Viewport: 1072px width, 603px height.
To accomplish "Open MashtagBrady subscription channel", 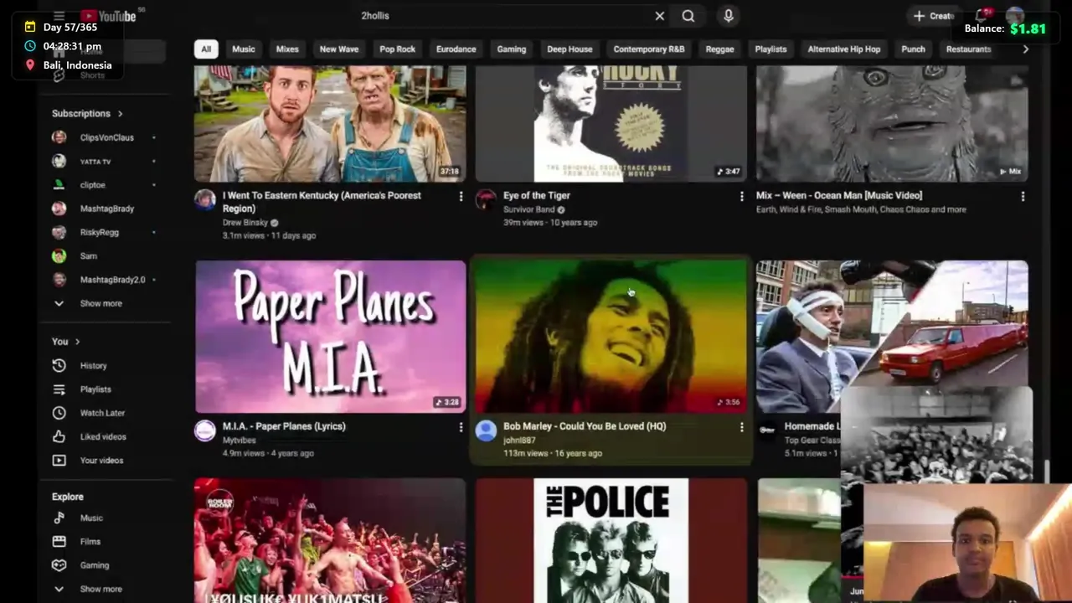I will tap(105, 209).
